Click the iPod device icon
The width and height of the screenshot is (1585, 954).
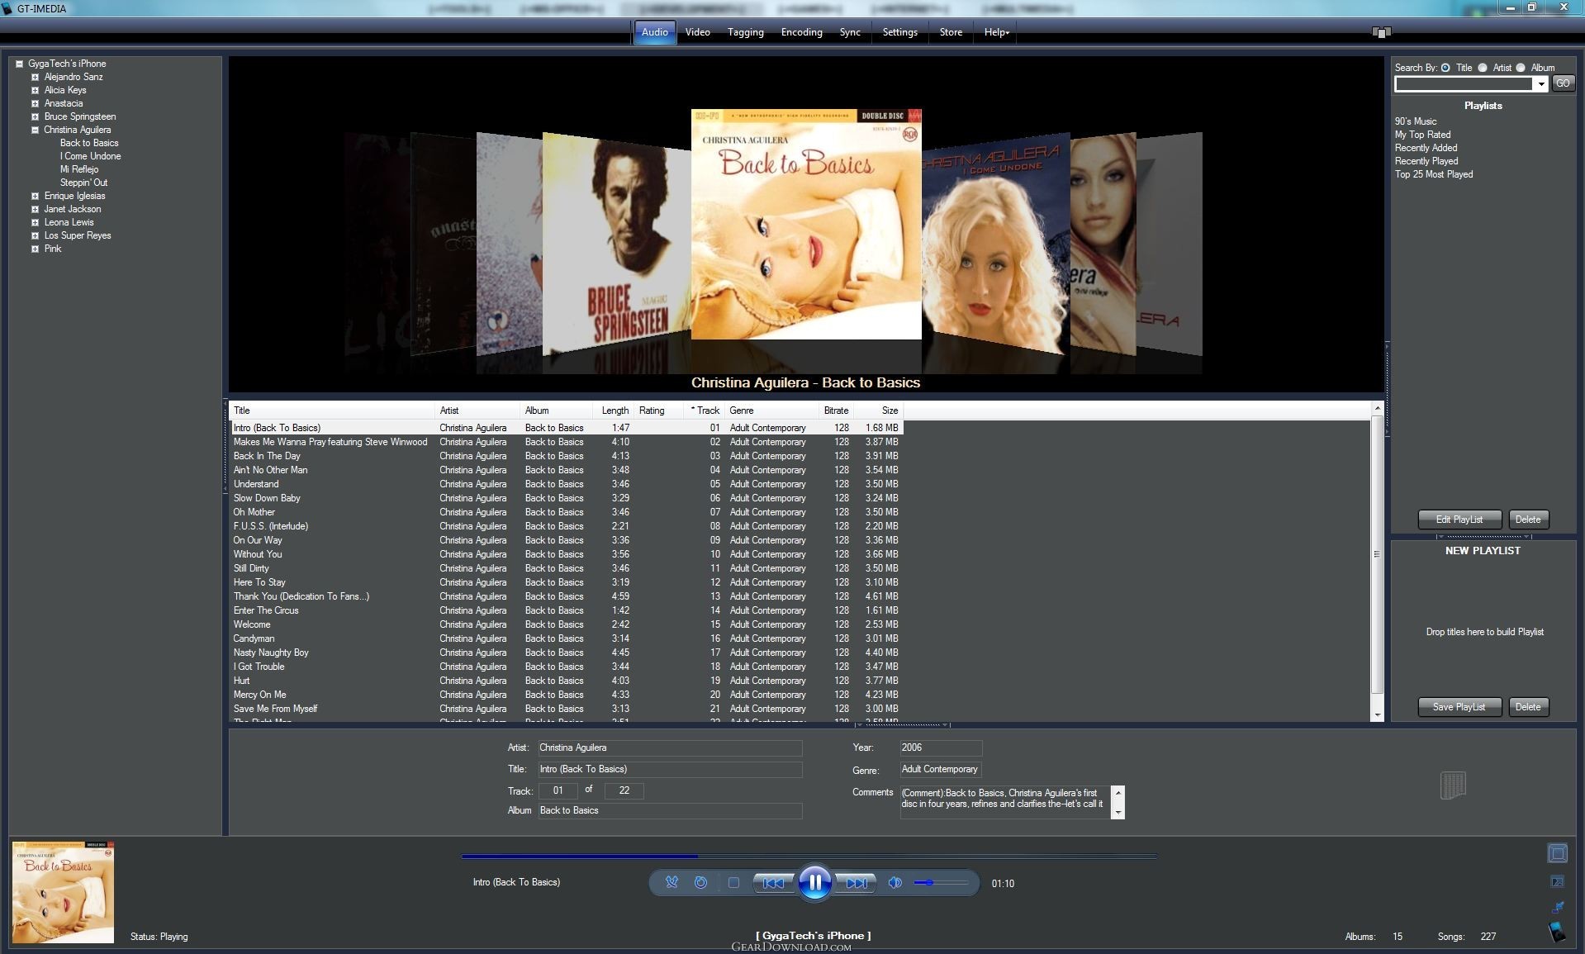(1557, 932)
